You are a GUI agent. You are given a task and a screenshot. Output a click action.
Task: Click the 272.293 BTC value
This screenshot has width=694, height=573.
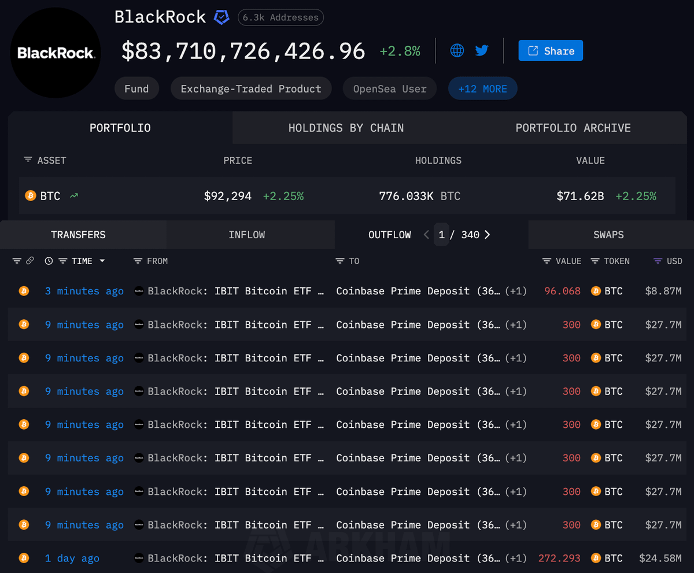[559, 558]
